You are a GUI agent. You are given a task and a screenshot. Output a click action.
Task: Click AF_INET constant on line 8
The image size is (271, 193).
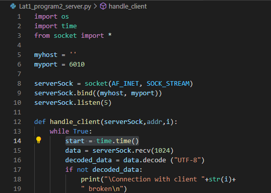tap(125, 84)
